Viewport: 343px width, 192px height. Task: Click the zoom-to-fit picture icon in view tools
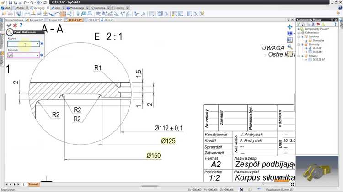(x=290, y=41)
